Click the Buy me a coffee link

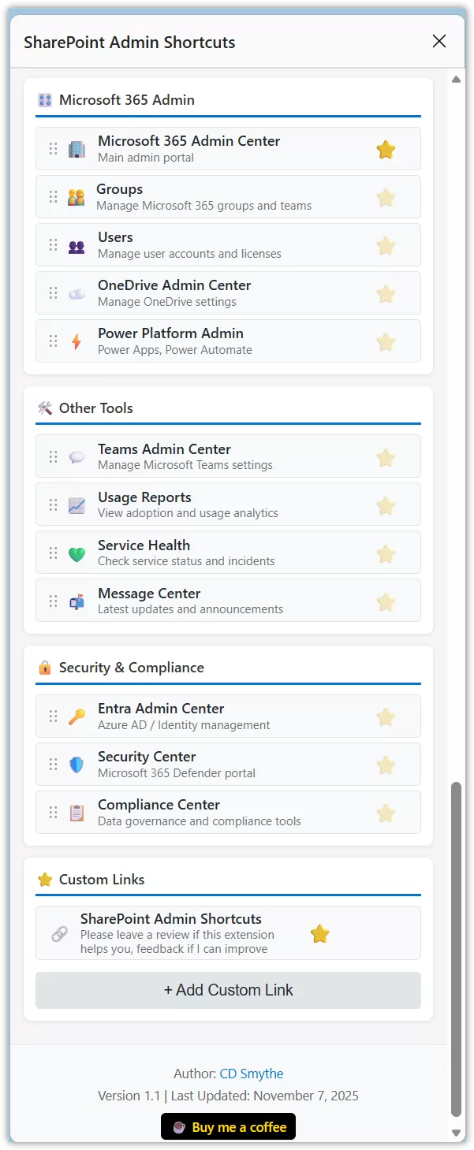pyautogui.click(x=228, y=1126)
